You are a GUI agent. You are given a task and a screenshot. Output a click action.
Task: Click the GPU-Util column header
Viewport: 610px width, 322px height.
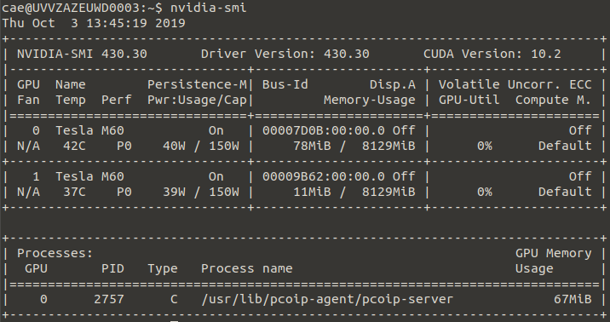(x=469, y=100)
